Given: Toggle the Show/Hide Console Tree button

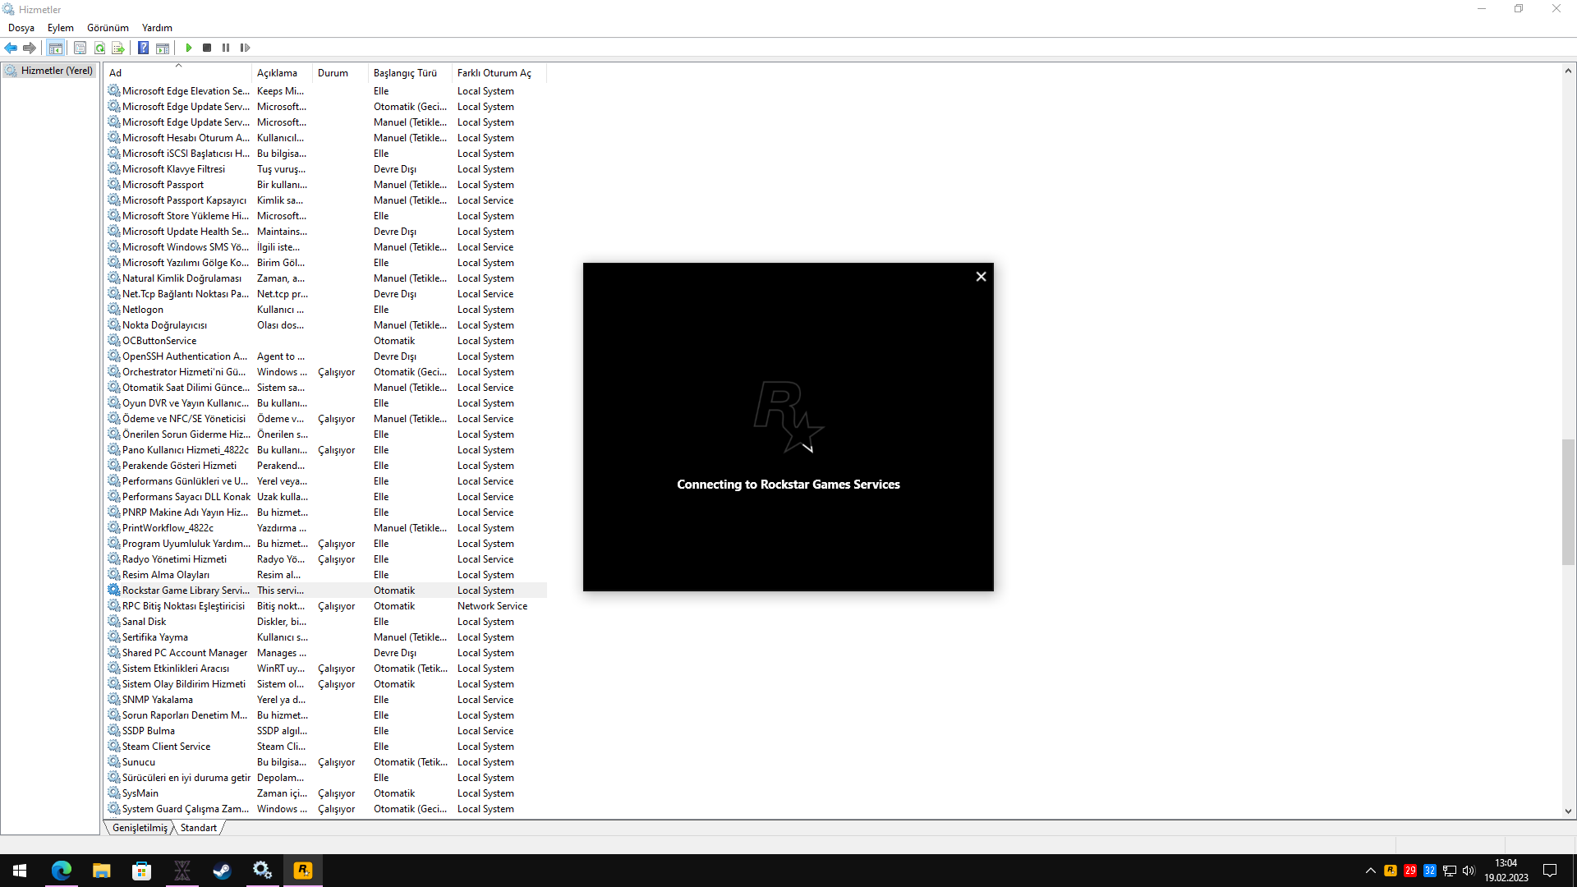Looking at the screenshot, I should [55, 48].
